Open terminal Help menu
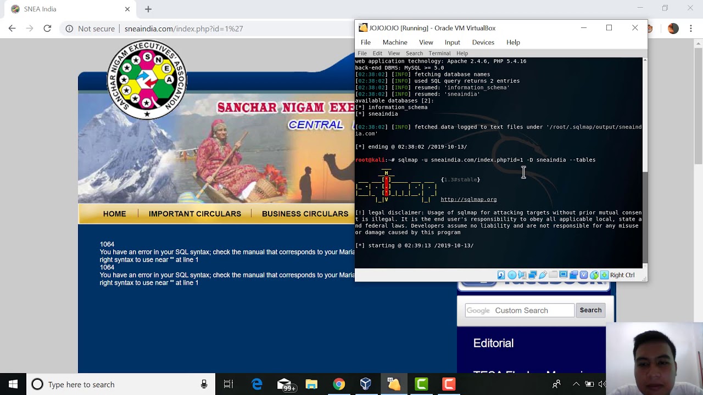This screenshot has width=703, height=395. tap(462, 53)
